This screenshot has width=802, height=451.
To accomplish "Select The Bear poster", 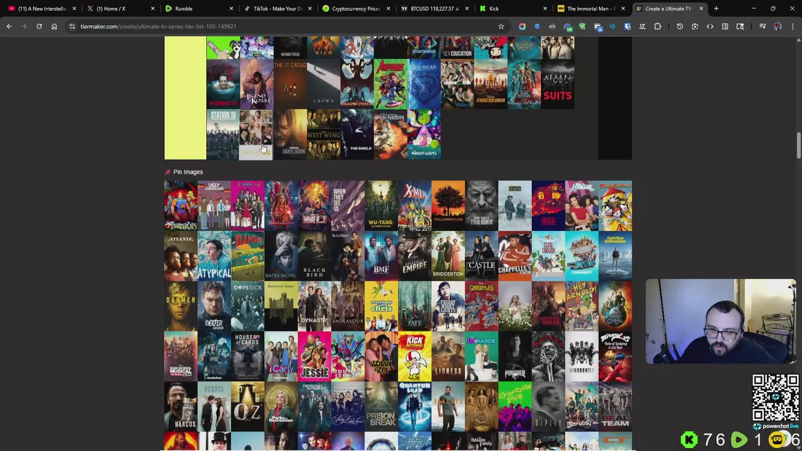I will [x=424, y=85].
